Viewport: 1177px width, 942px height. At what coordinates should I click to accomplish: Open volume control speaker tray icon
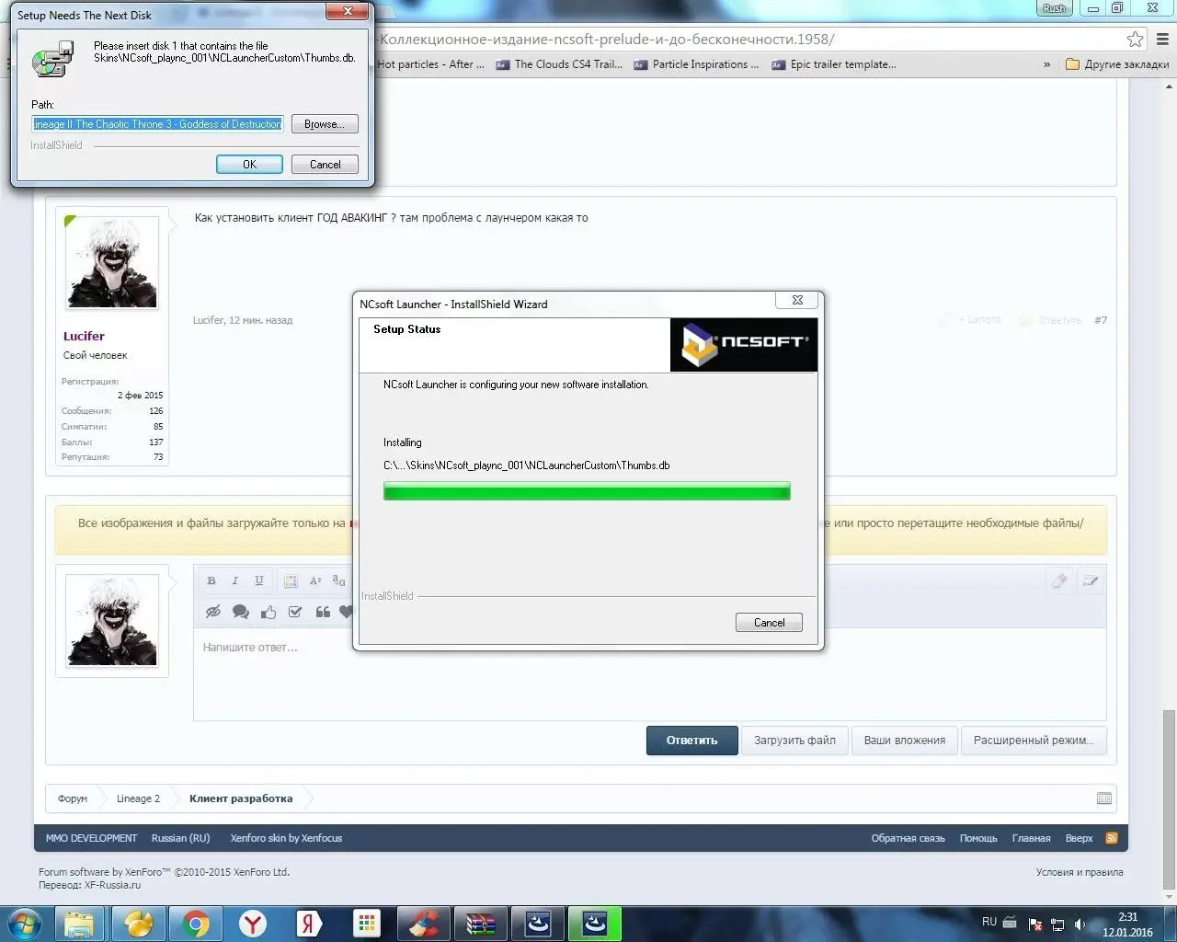coord(1080,925)
